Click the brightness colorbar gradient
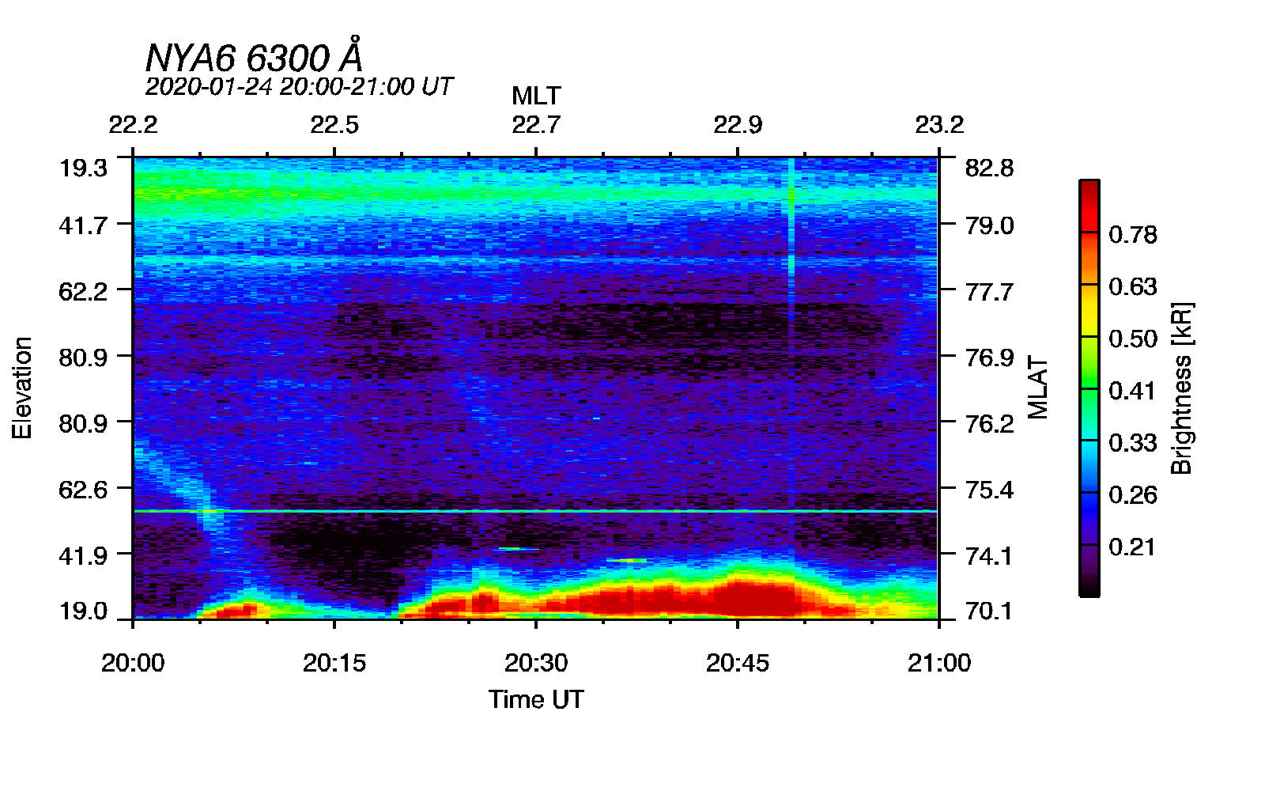This screenshot has height=791, width=1265. coord(1089,388)
